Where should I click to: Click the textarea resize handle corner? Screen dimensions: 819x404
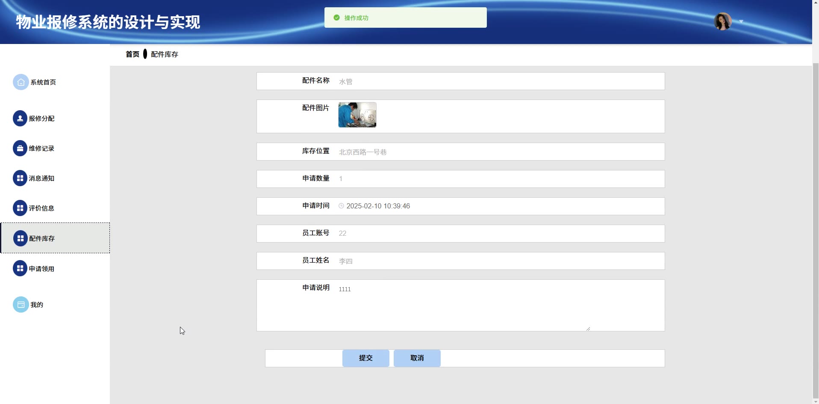tap(588, 328)
